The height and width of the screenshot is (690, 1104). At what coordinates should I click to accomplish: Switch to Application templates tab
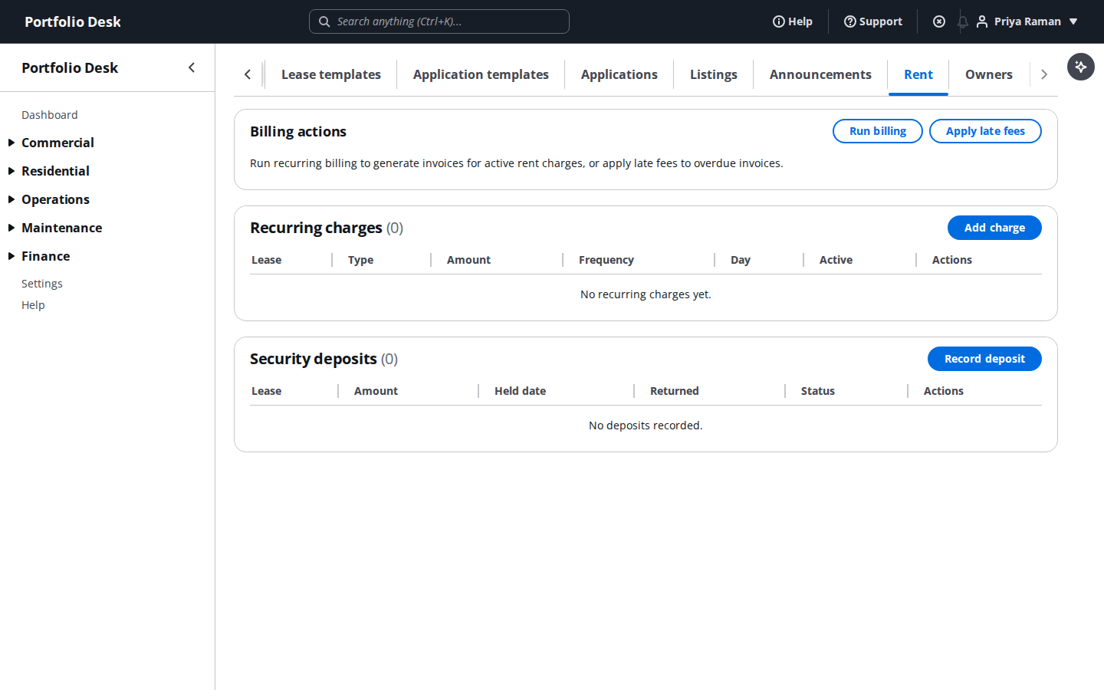pos(481,74)
